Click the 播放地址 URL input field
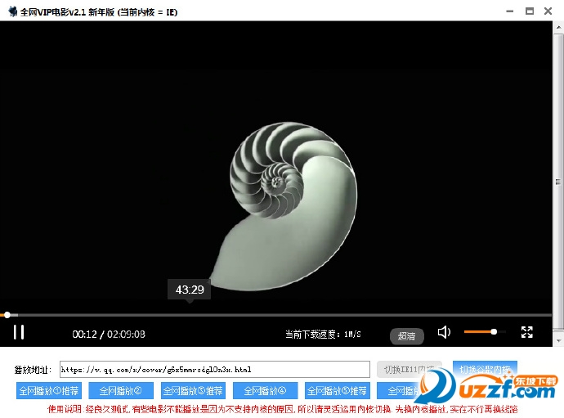 pos(214,370)
